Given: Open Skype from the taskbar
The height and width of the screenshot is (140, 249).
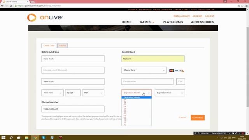Looking at the screenshot, I should (44, 138).
